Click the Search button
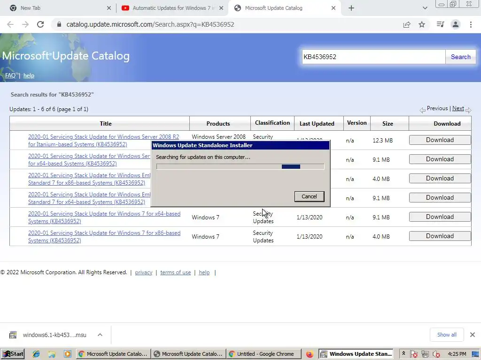The image size is (481, 360). pyautogui.click(x=460, y=57)
